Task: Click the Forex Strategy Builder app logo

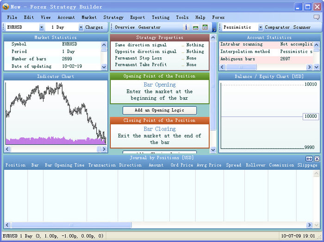Action: (6, 6)
